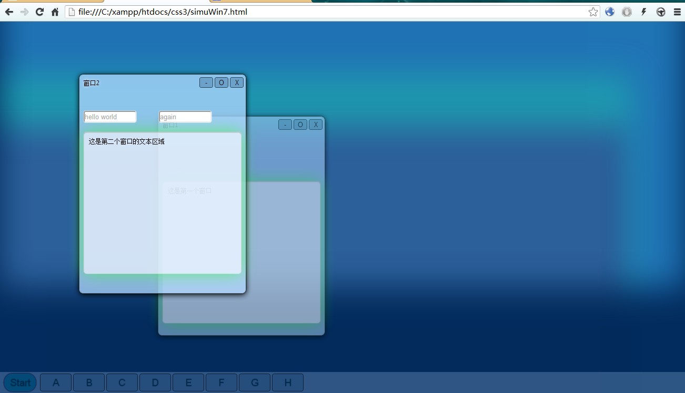Click the 这是第二个窗口的文本区域 text
The width and height of the screenshot is (685, 393).
point(127,141)
